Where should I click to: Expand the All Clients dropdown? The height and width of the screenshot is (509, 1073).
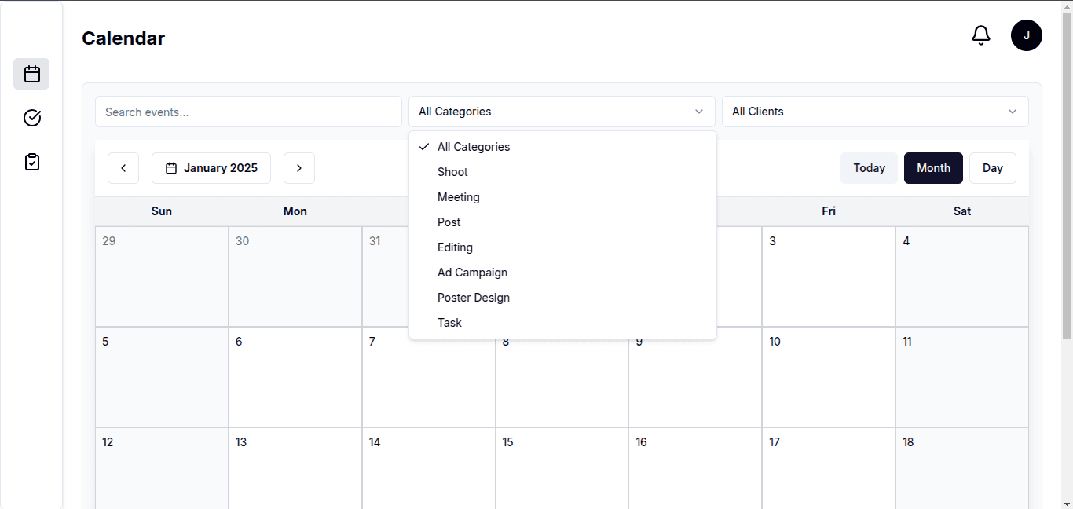click(875, 112)
